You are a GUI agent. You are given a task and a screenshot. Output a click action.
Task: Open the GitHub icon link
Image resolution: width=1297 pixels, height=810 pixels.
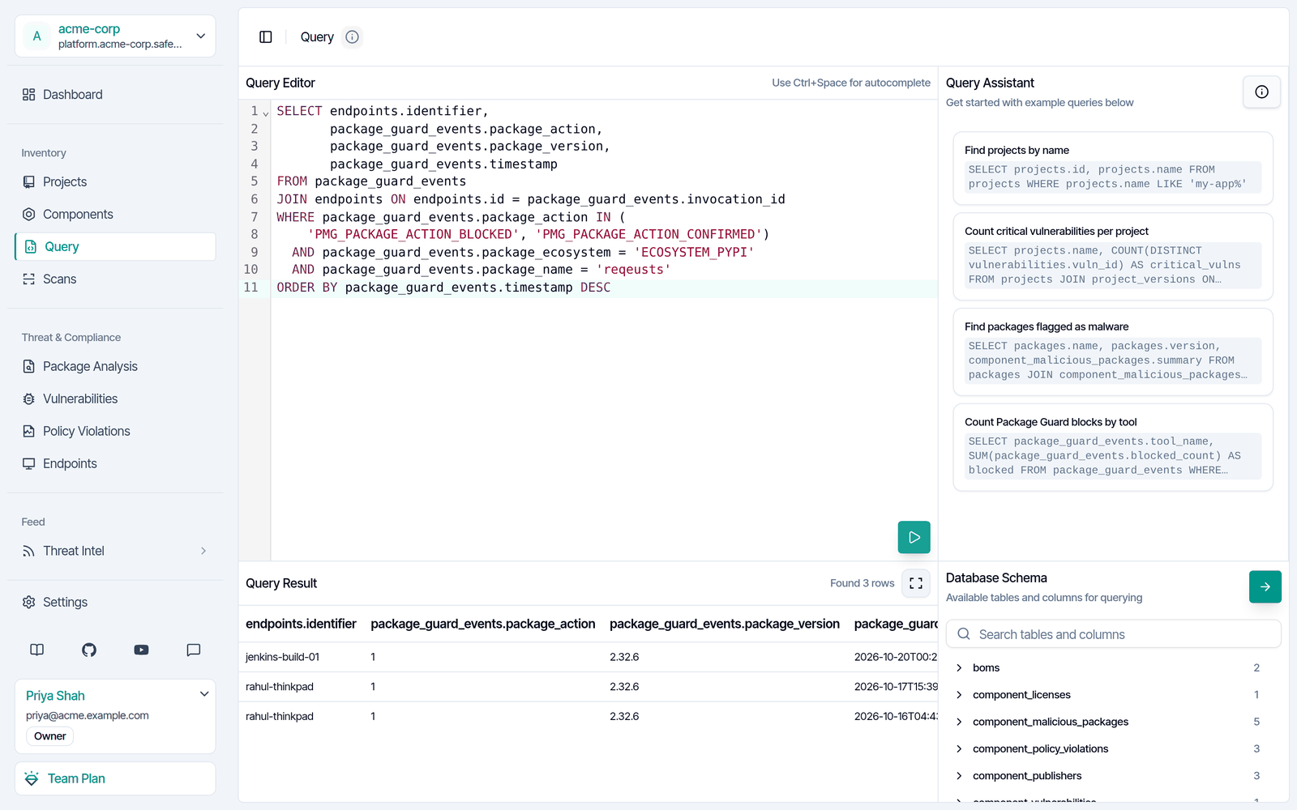[x=89, y=650]
